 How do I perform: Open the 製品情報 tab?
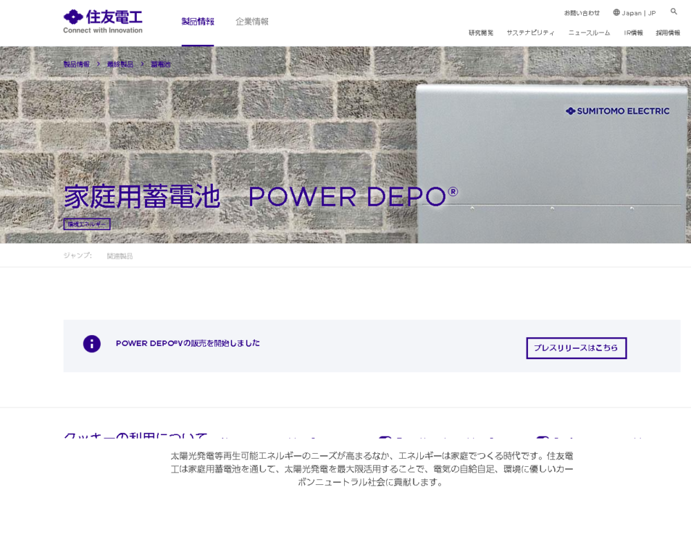[x=198, y=21]
